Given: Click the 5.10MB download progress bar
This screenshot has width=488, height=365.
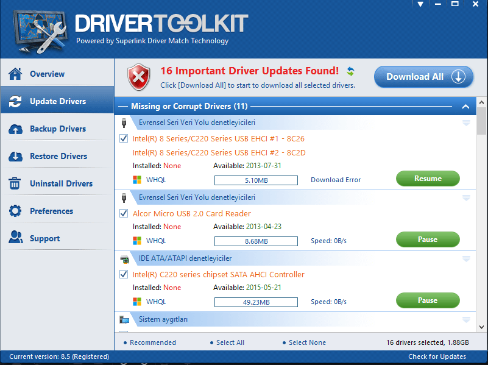Looking at the screenshot, I should pyautogui.click(x=256, y=180).
